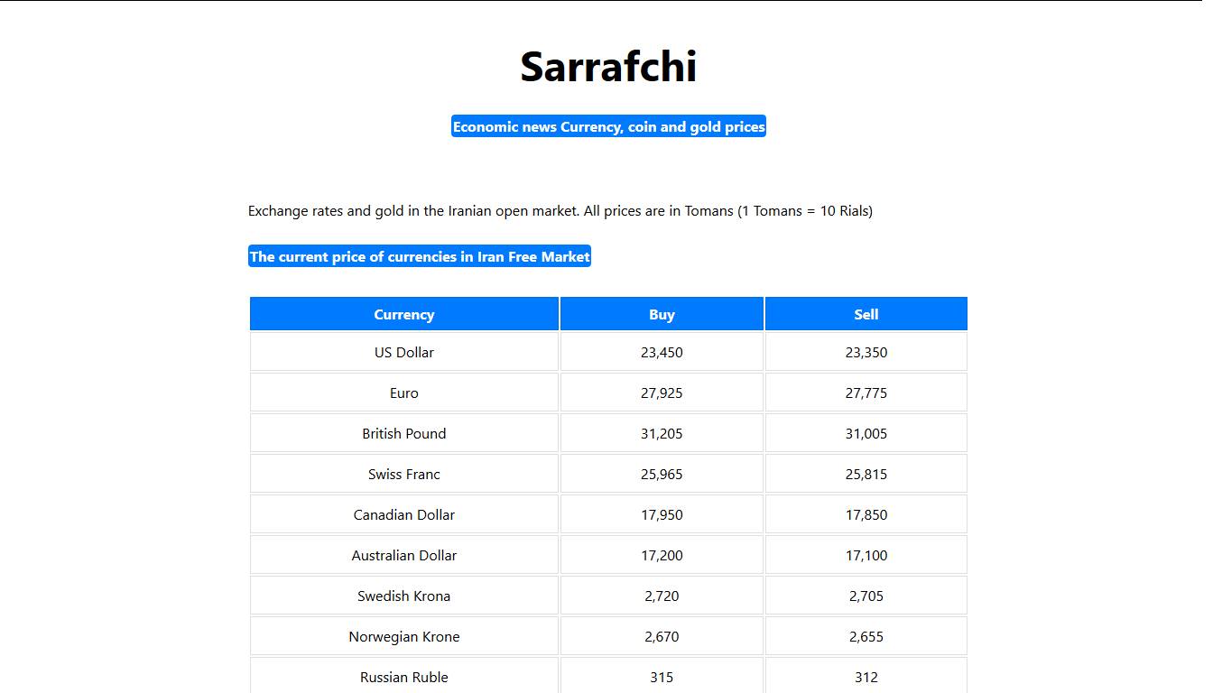Select the Swiss Franc row label
Screen dimensions: 1213x693
pyautogui.click(x=404, y=474)
